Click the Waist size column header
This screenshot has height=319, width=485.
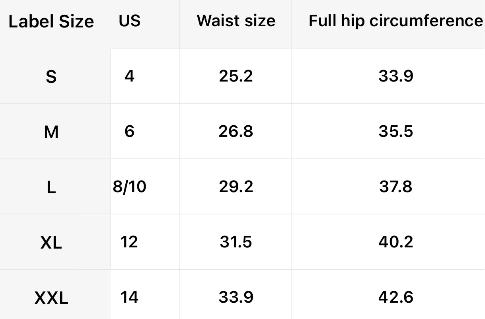pyautogui.click(x=236, y=21)
